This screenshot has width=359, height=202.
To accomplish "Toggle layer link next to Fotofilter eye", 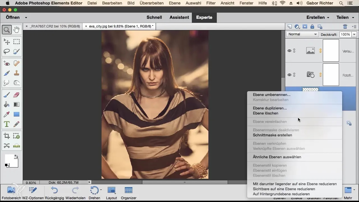I will [x=294, y=75].
